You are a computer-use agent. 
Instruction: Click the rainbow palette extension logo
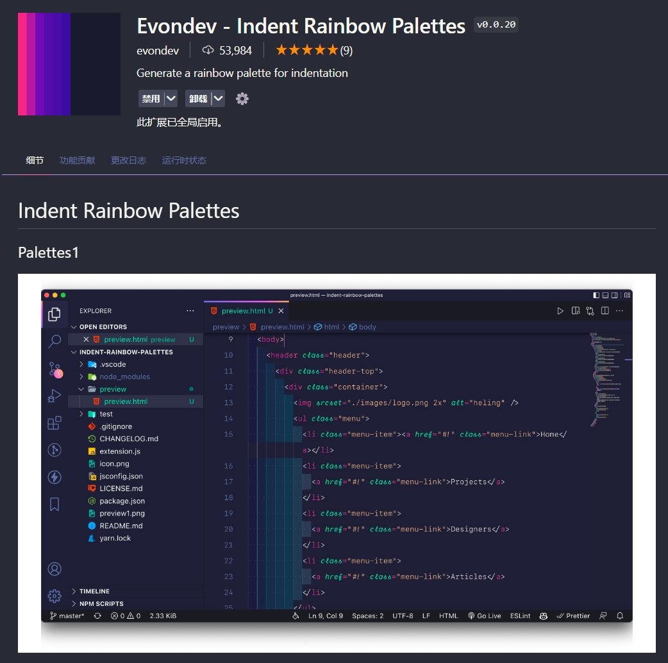coord(69,64)
